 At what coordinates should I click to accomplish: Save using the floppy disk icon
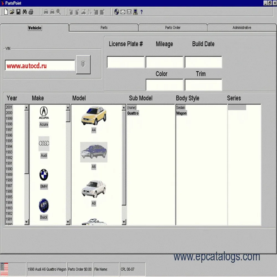pyautogui.click(x=18, y=12)
